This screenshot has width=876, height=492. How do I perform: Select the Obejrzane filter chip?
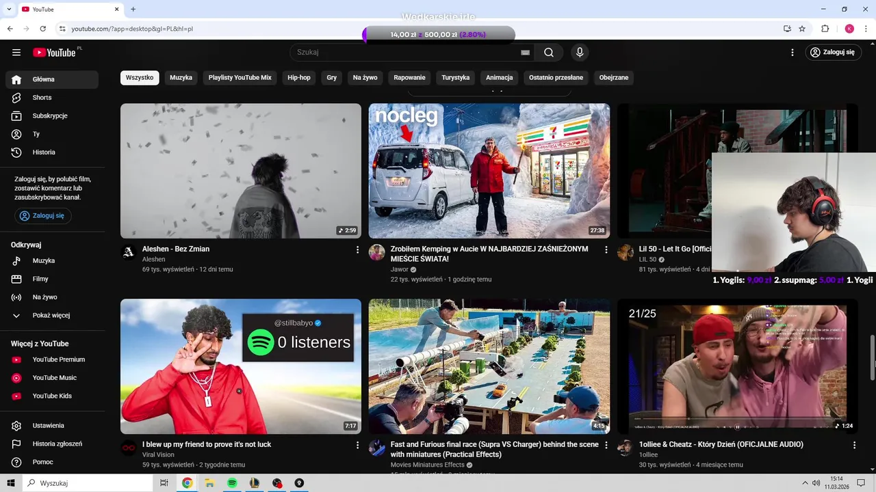coord(614,78)
